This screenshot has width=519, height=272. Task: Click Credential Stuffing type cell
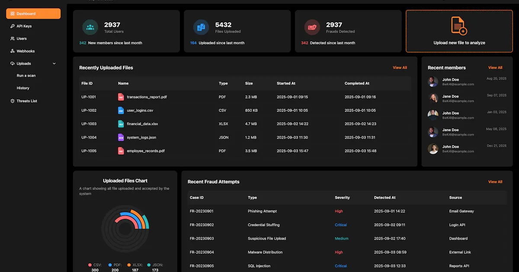[x=264, y=225]
